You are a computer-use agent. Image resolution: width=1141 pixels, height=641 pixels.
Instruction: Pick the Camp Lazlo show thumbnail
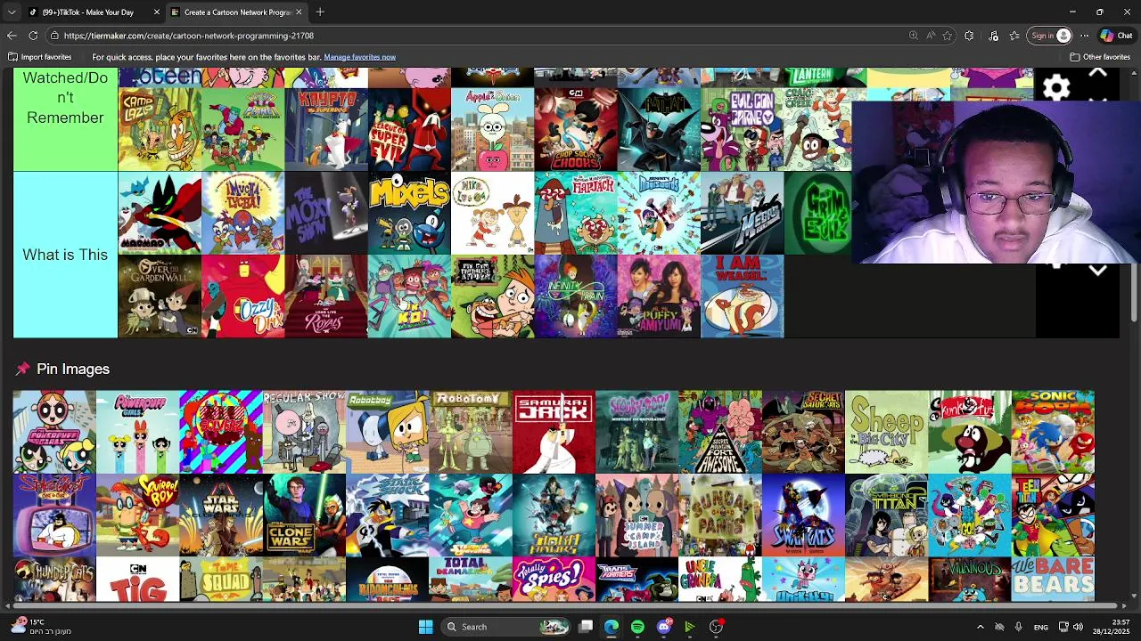coord(160,129)
